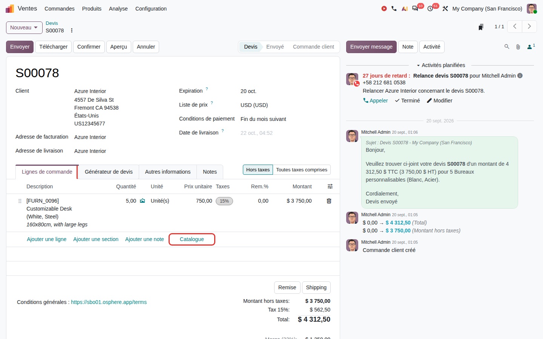Click the Shipping button
Viewport: 543px width, 339px height.
pyautogui.click(x=316, y=287)
